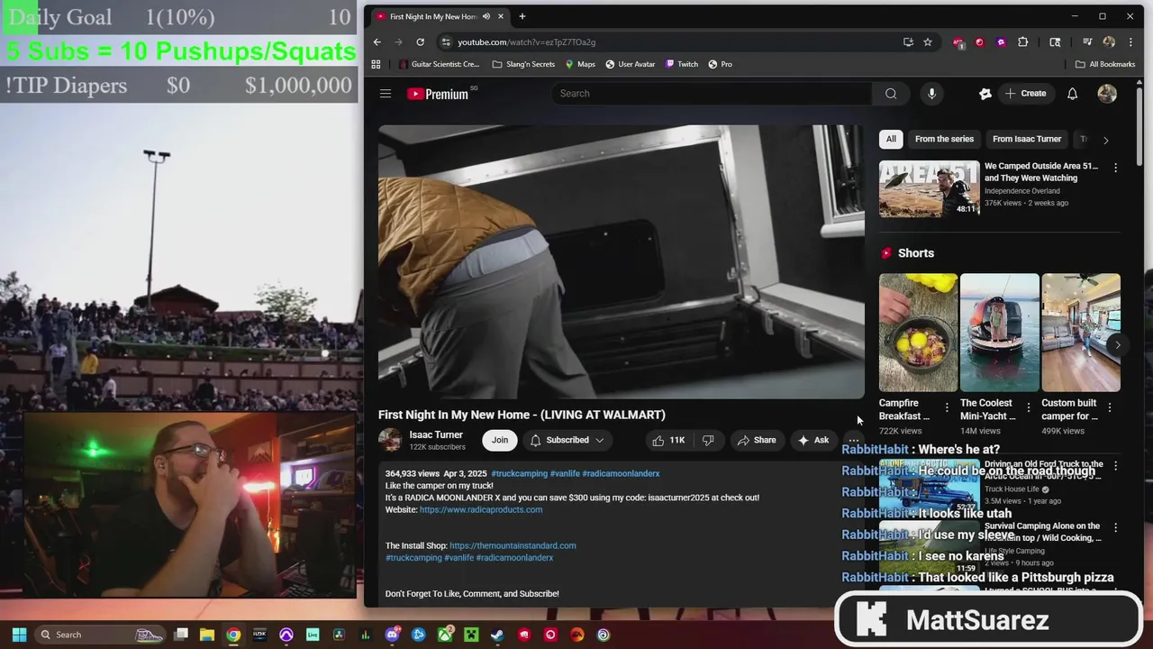Click the video player to pause
Viewport: 1153px width, 649px height.
[x=622, y=261]
